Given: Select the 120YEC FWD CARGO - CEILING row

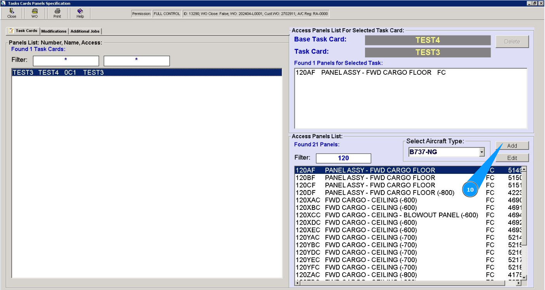Looking at the screenshot, I should pyautogui.click(x=407, y=260).
